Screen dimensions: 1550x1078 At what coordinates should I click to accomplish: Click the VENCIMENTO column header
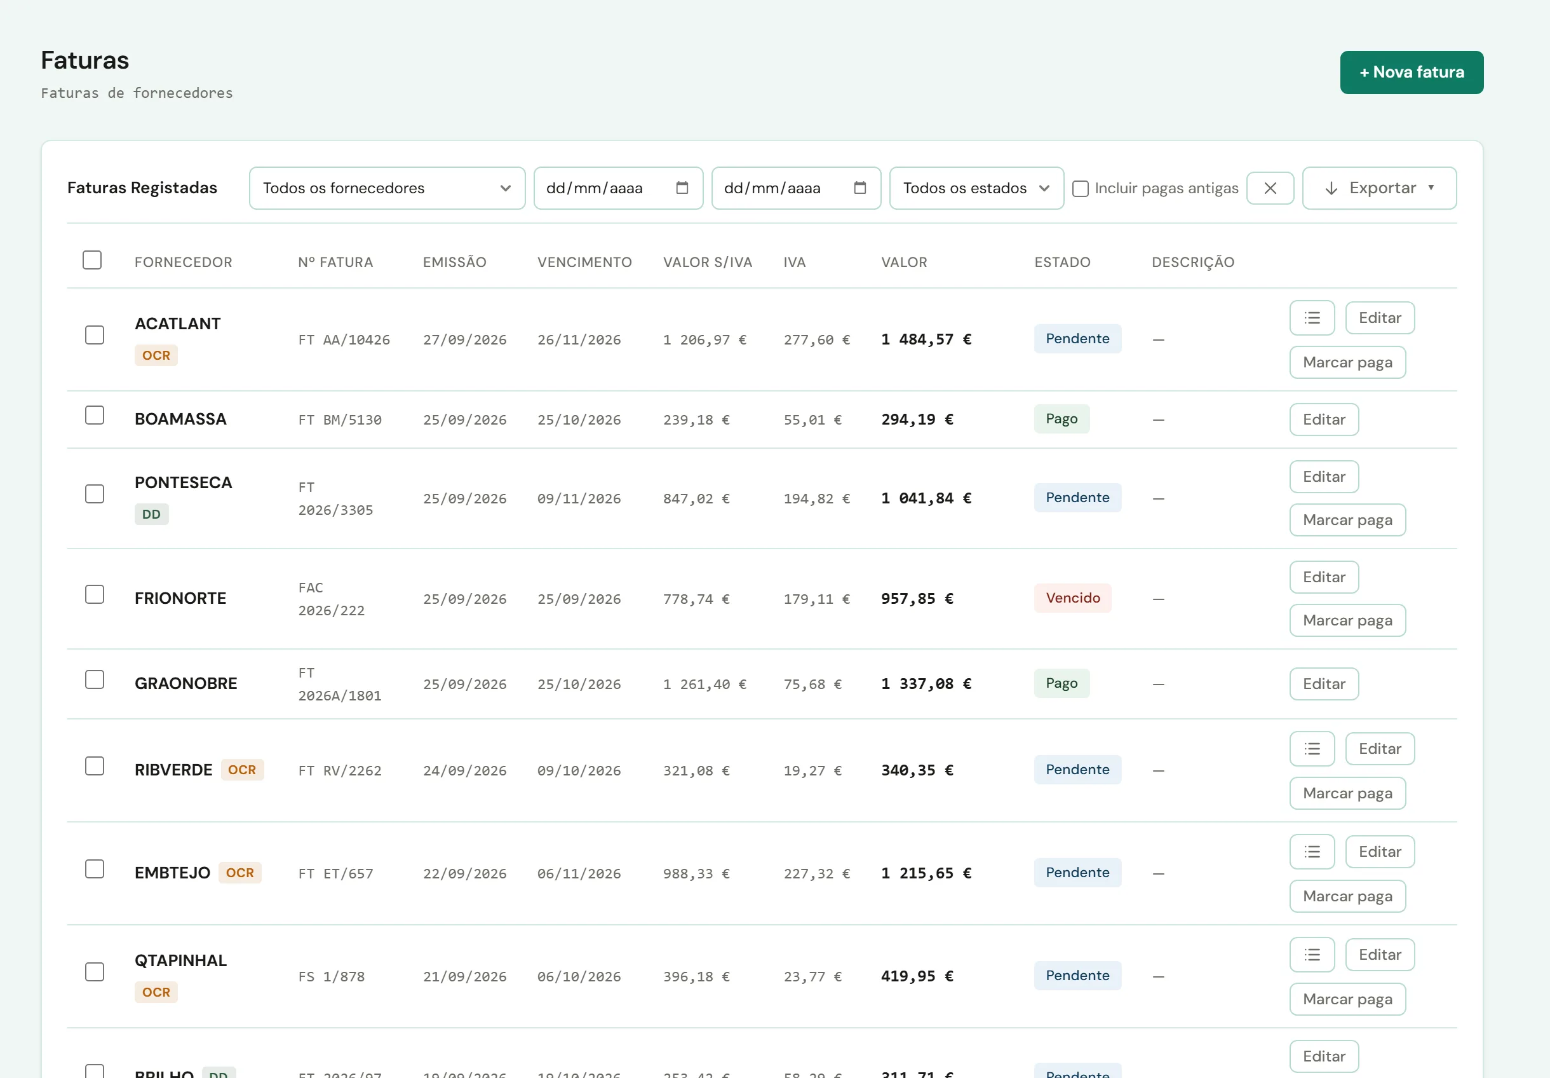pyautogui.click(x=584, y=262)
